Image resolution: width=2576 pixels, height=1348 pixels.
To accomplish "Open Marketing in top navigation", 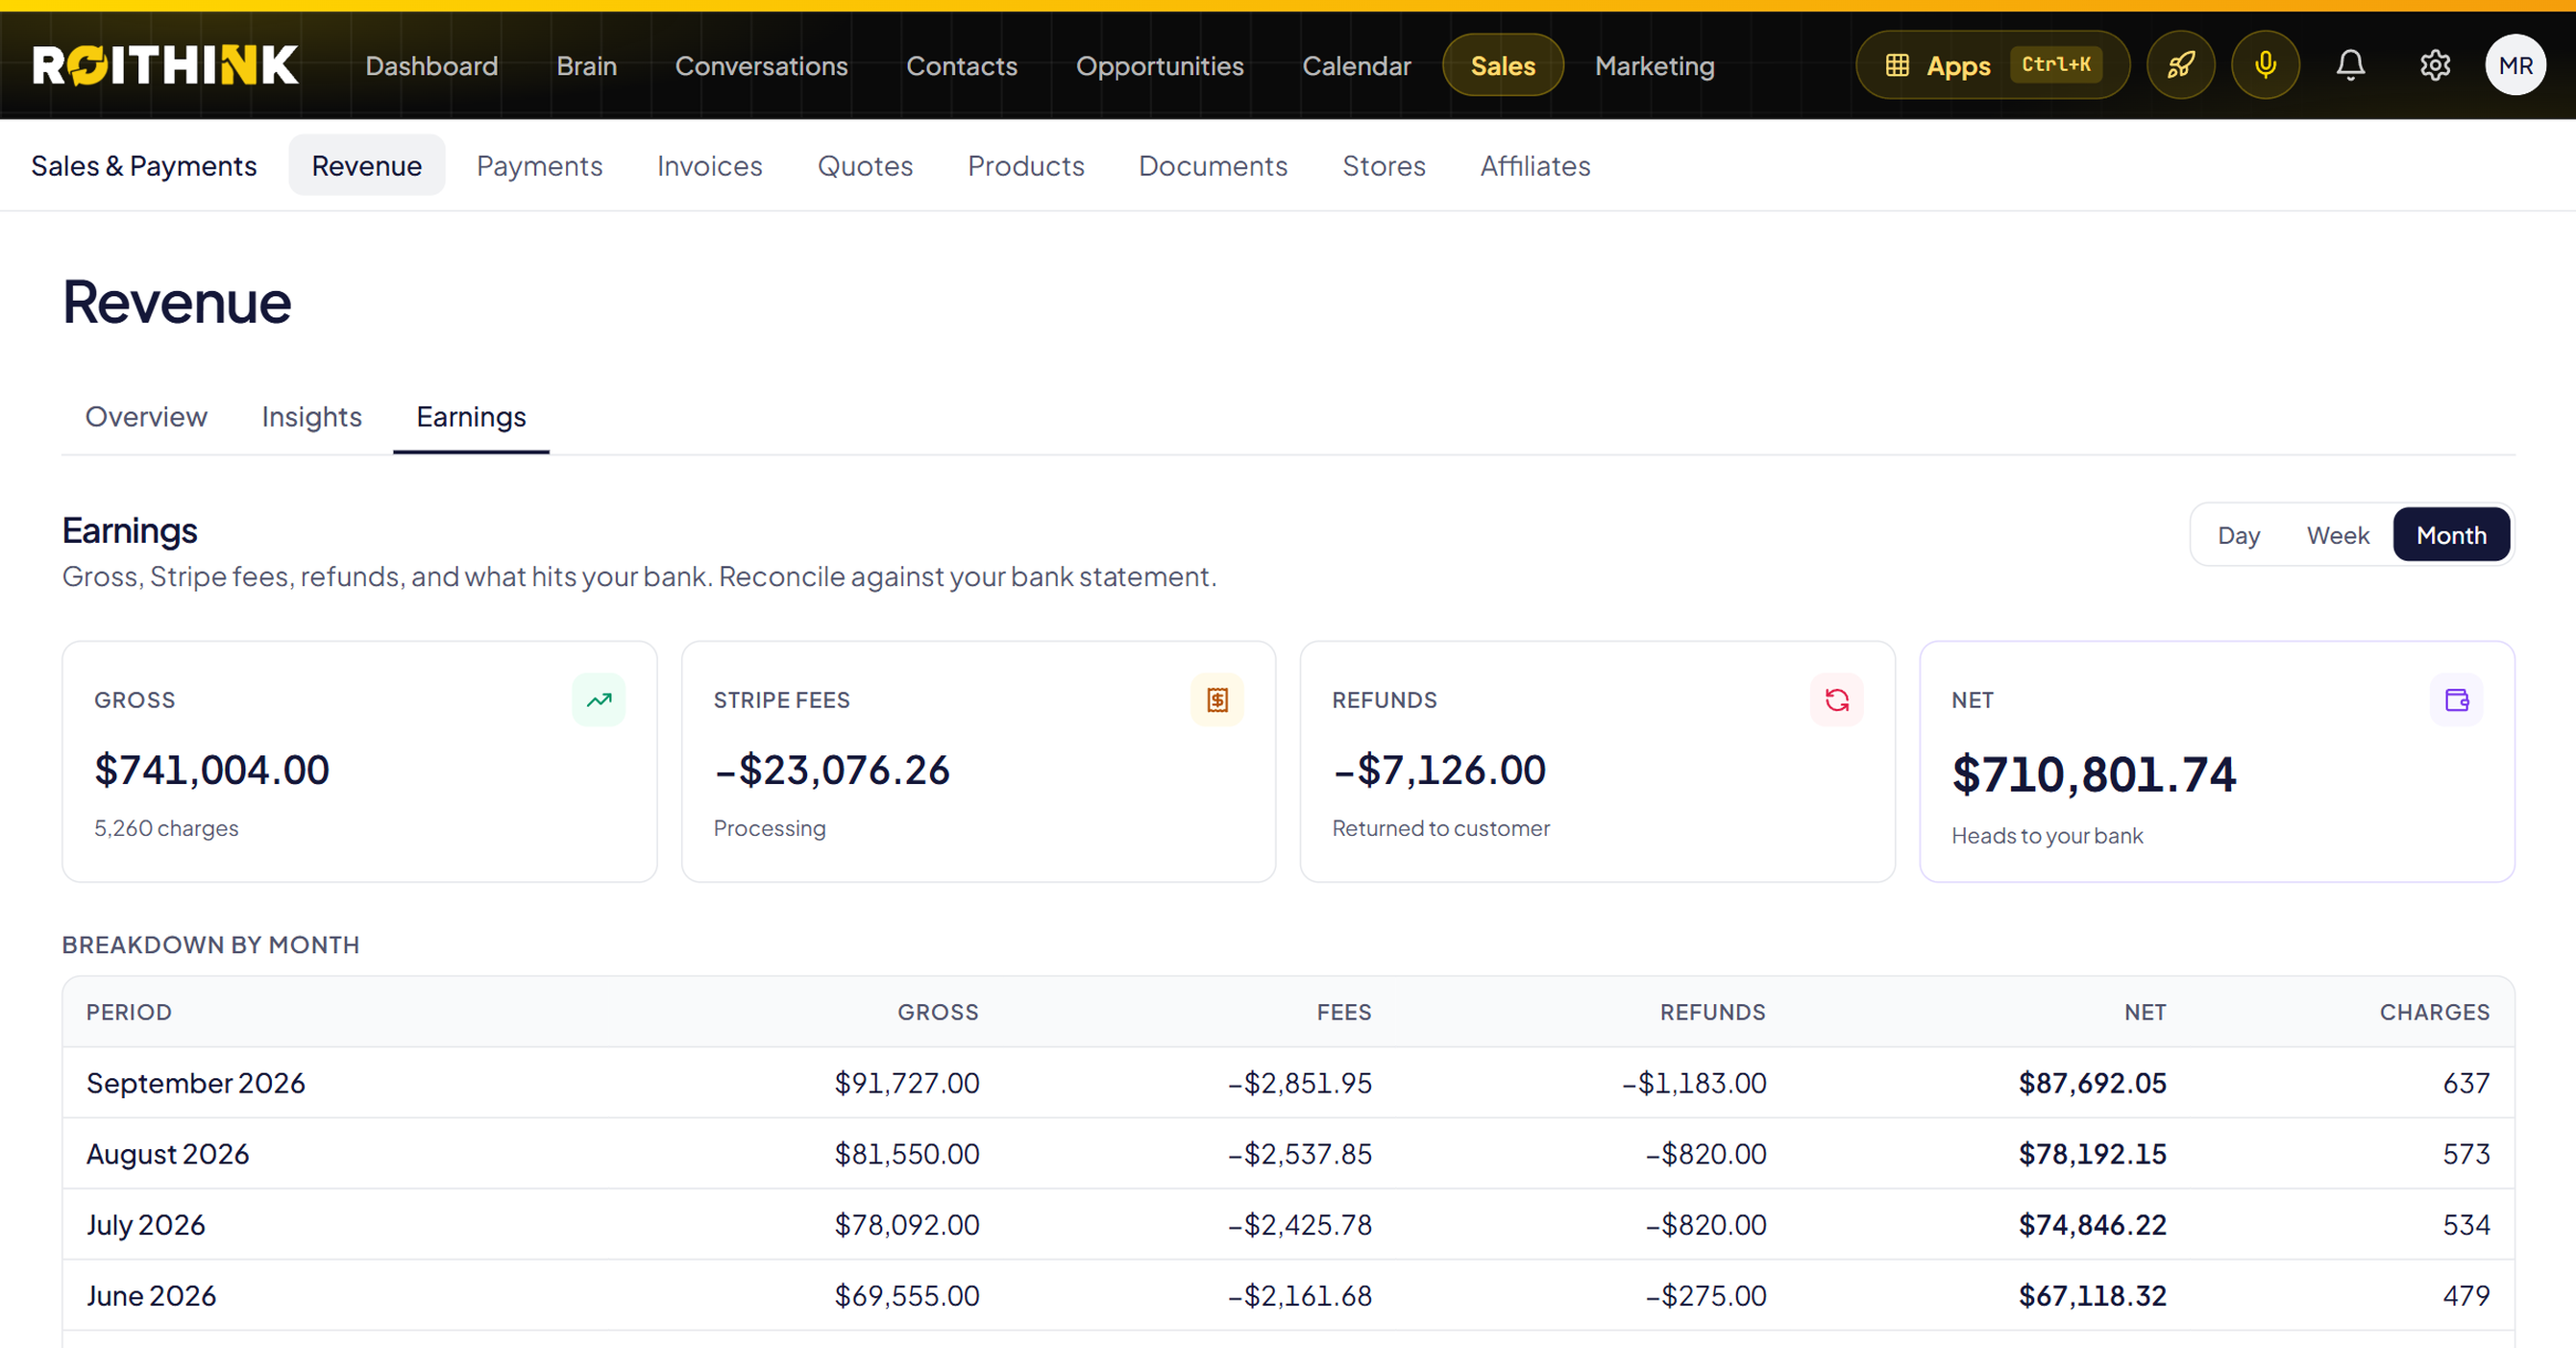I will [1654, 66].
